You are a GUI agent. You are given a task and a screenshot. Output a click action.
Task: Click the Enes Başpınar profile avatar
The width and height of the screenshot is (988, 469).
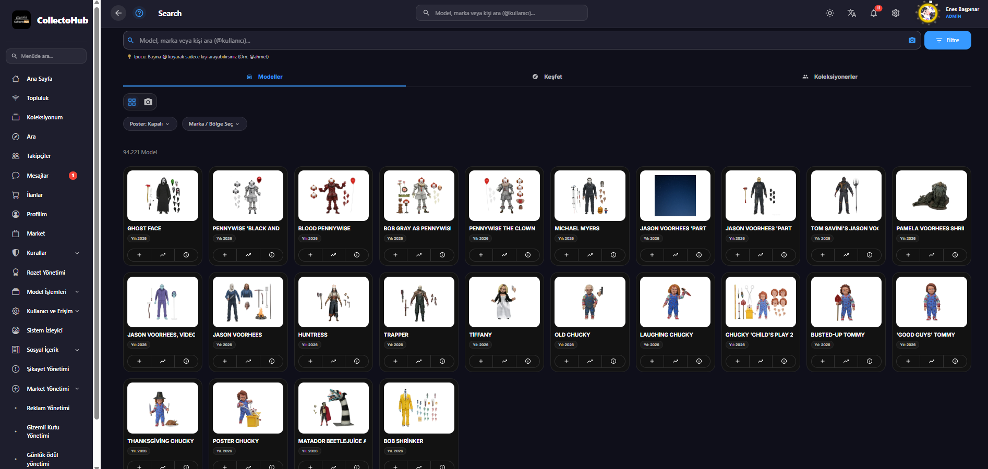(928, 13)
